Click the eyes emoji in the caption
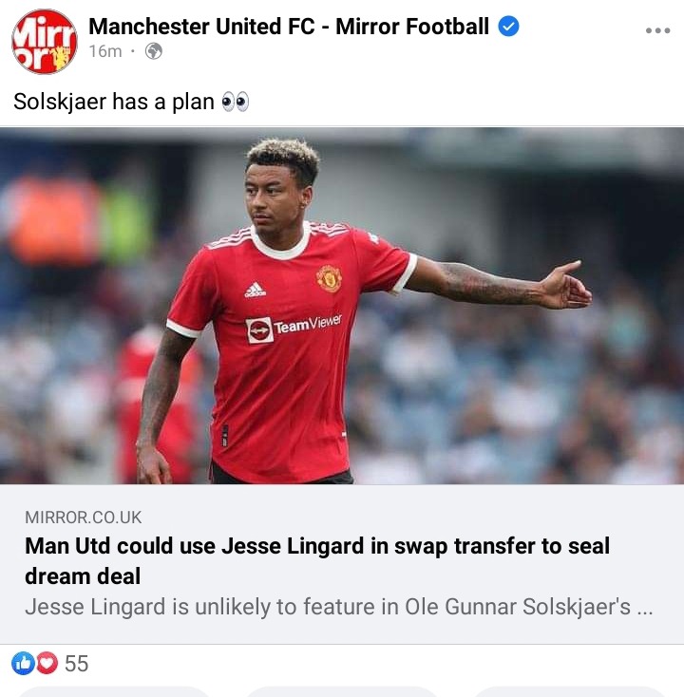The height and width of the screenshot is (697, 684). [236, 102]
